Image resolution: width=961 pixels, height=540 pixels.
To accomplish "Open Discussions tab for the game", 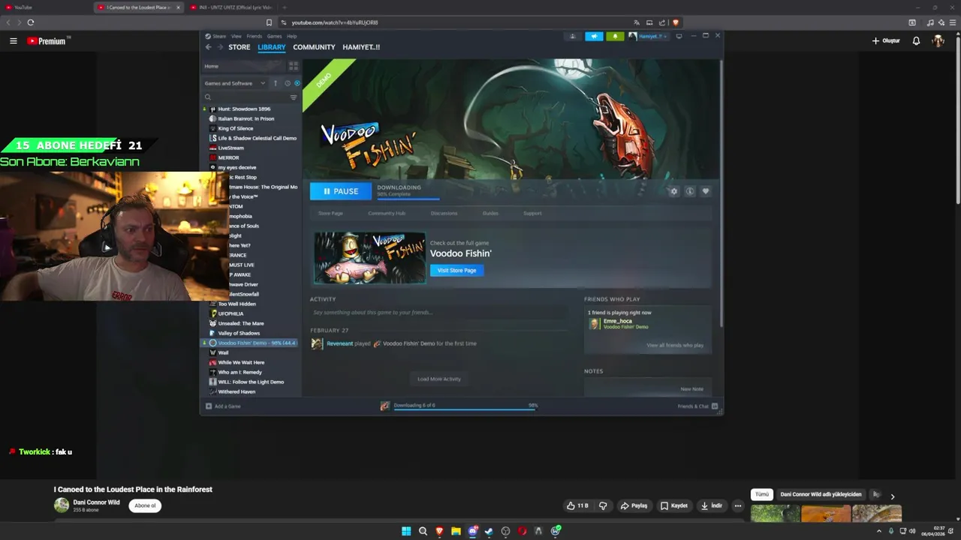I will pyautogui.click(x=444, y=213).
